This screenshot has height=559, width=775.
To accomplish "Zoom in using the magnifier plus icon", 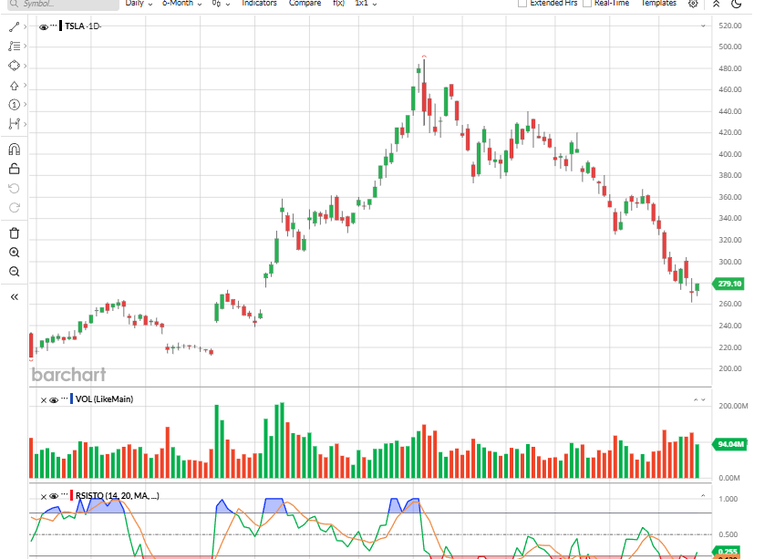I will (14, 253).
